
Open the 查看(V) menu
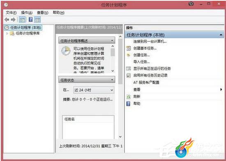click(42, 13)
